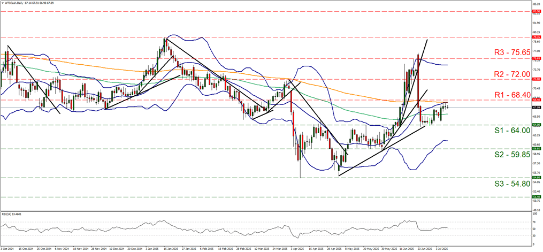Click the 67.09 current price tag

[x=537, y=107]
